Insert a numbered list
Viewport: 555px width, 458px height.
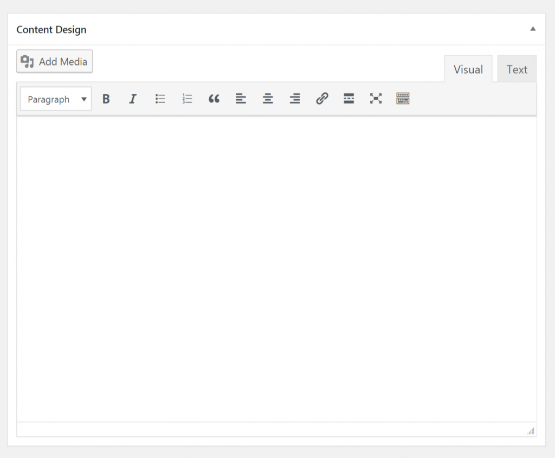(x=187, y=99)
